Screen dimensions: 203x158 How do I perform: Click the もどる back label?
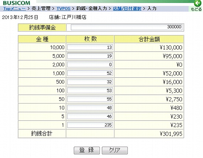pos(196,9)
